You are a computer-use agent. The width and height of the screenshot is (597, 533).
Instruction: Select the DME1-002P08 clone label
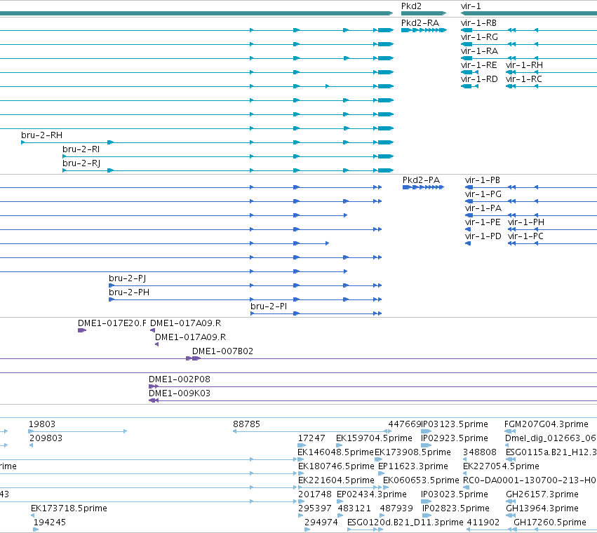click(180, 379)
